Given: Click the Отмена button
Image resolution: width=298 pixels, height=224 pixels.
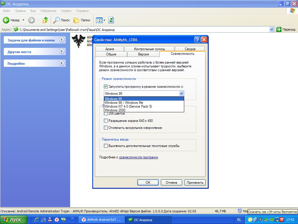Looking at the screenshot, I should coord(171,183).
